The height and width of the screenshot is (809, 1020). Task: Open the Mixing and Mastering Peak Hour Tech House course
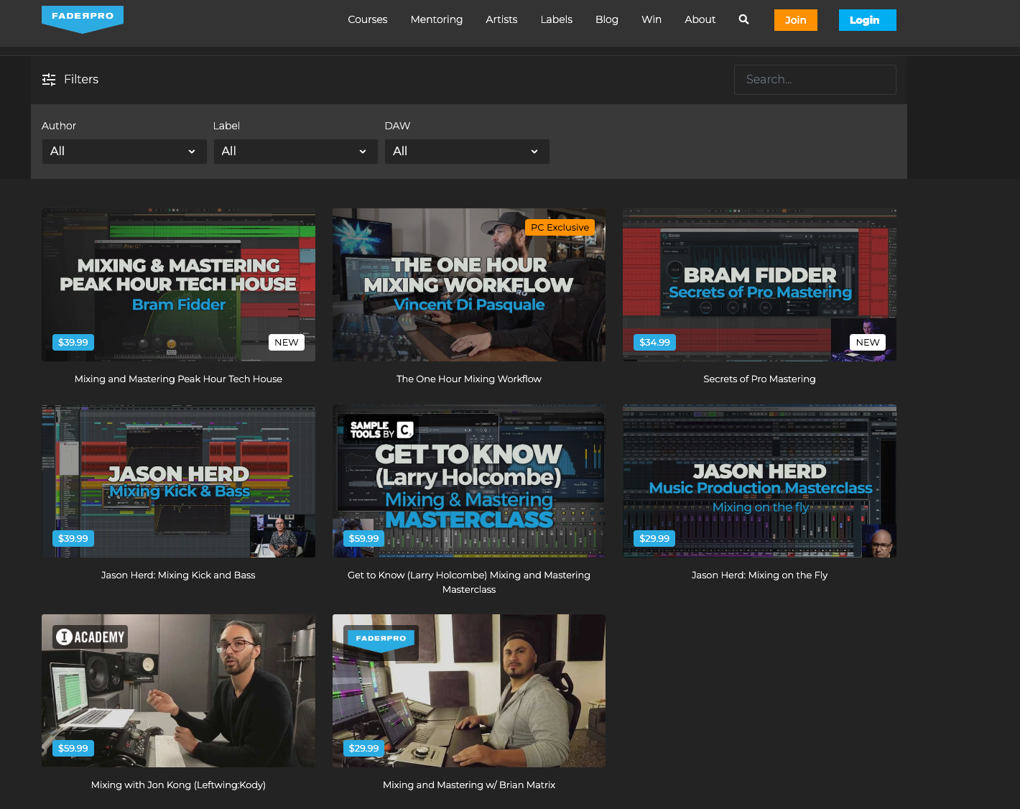point(178,285)
